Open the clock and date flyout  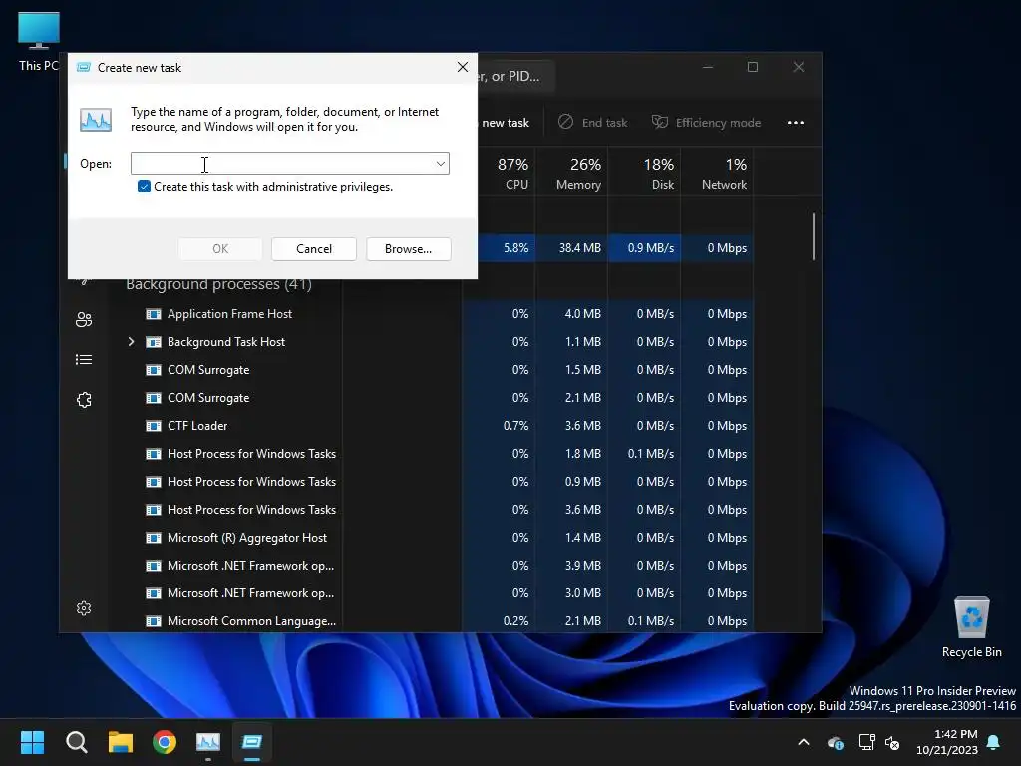pos(947,742)
